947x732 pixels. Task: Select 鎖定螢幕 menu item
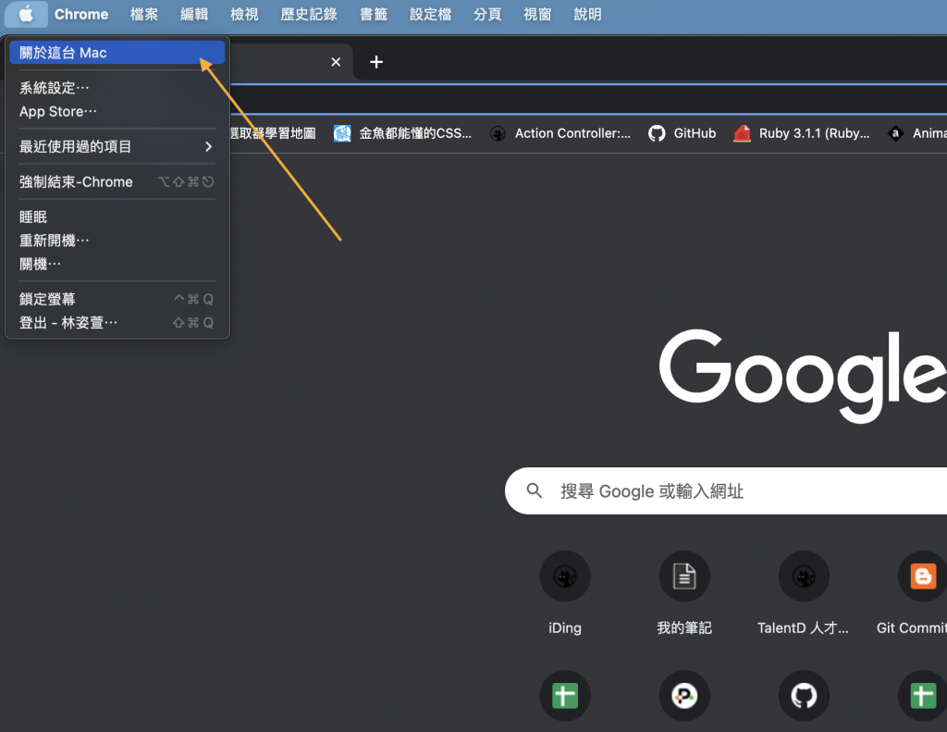point(117,299)
